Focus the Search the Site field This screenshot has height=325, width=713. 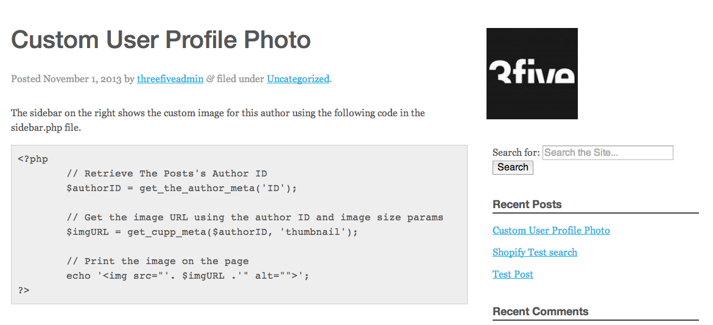point(607,153)
